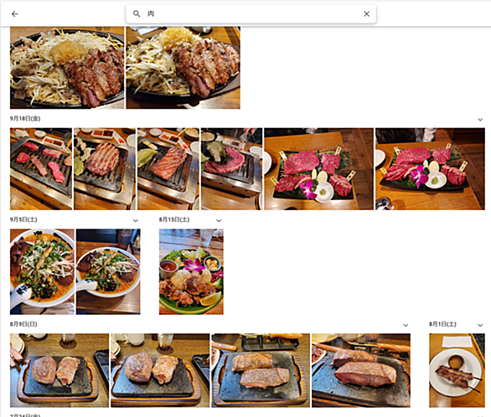Image resolution: width=491 pixels, height=417 pixels.
Task: Expand the 9月18日(金) section chevron
Action: click(480, 120)
